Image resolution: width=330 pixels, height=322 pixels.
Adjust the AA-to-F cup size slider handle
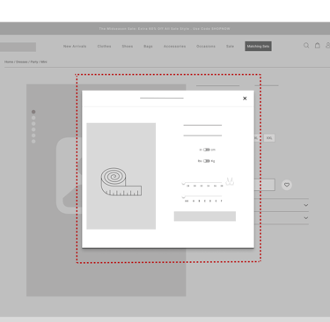pos(184,197)
